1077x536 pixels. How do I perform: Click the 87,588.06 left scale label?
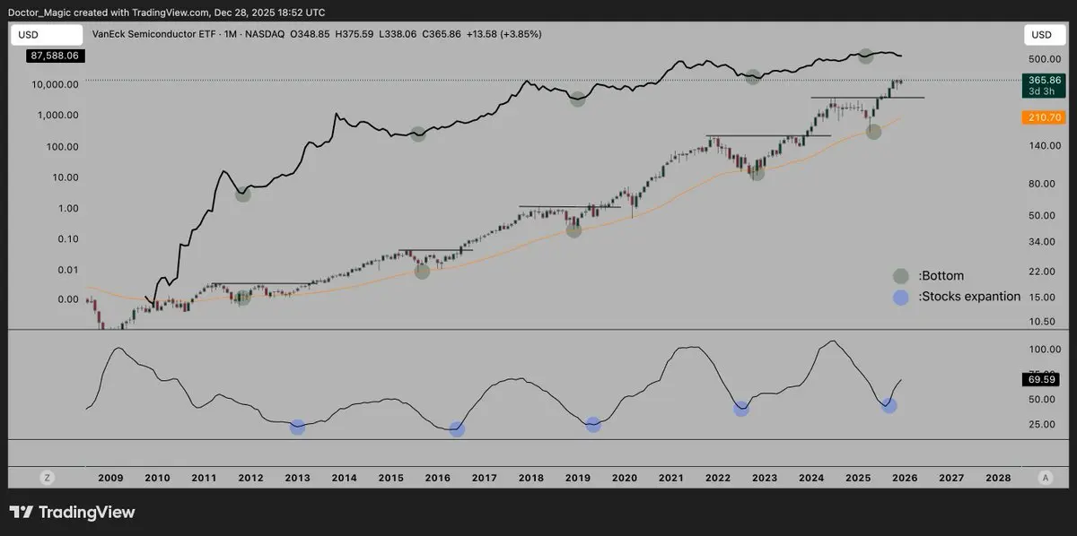55,56
